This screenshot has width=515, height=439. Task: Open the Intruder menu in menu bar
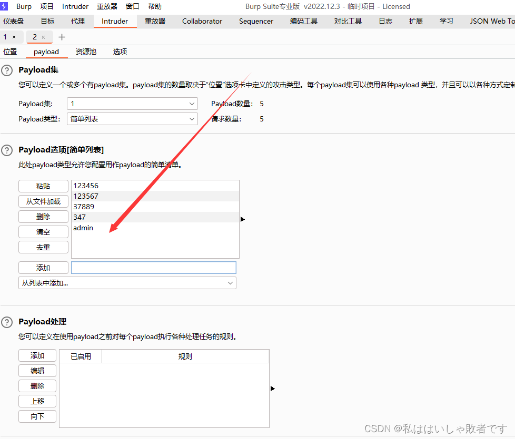(75, 6)
